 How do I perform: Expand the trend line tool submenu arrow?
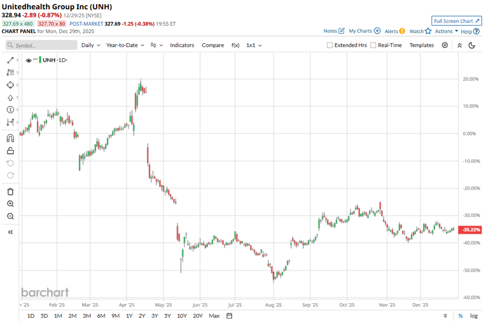point(18,60)
